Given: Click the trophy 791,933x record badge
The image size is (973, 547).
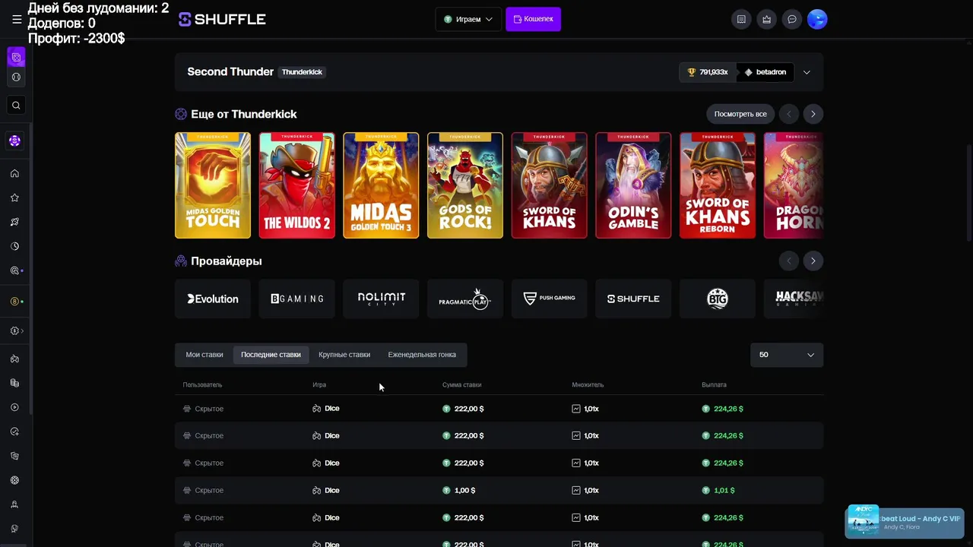Looking at the screenshot, I should [x=708, y=72].
